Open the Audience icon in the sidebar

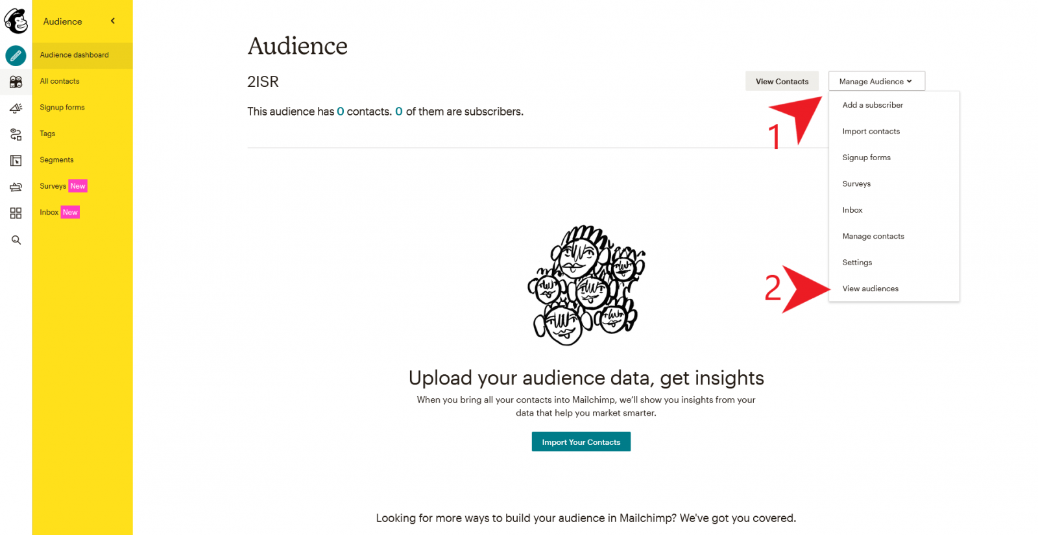(16, 82)
